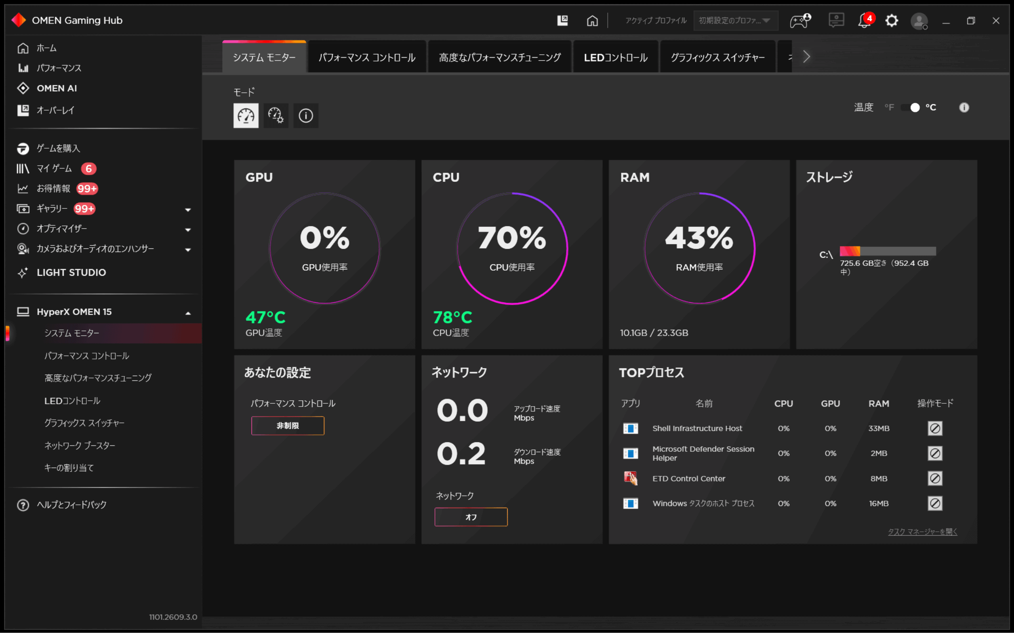Toggle temperature unit between °F and °C
This screenshot has width=1014, height=634.
click(911, 108)
